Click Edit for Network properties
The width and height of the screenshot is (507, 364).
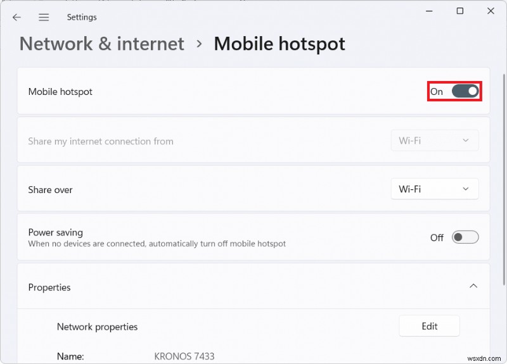pos(429,326)
